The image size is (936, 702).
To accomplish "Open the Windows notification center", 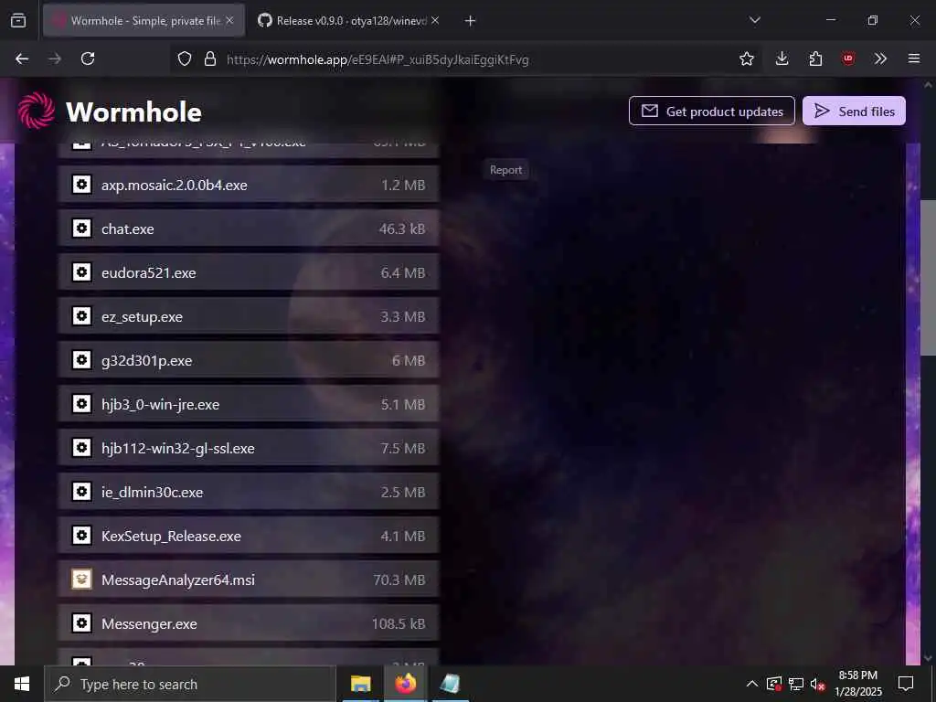I will pyautogui.click(x=906, y=684).
